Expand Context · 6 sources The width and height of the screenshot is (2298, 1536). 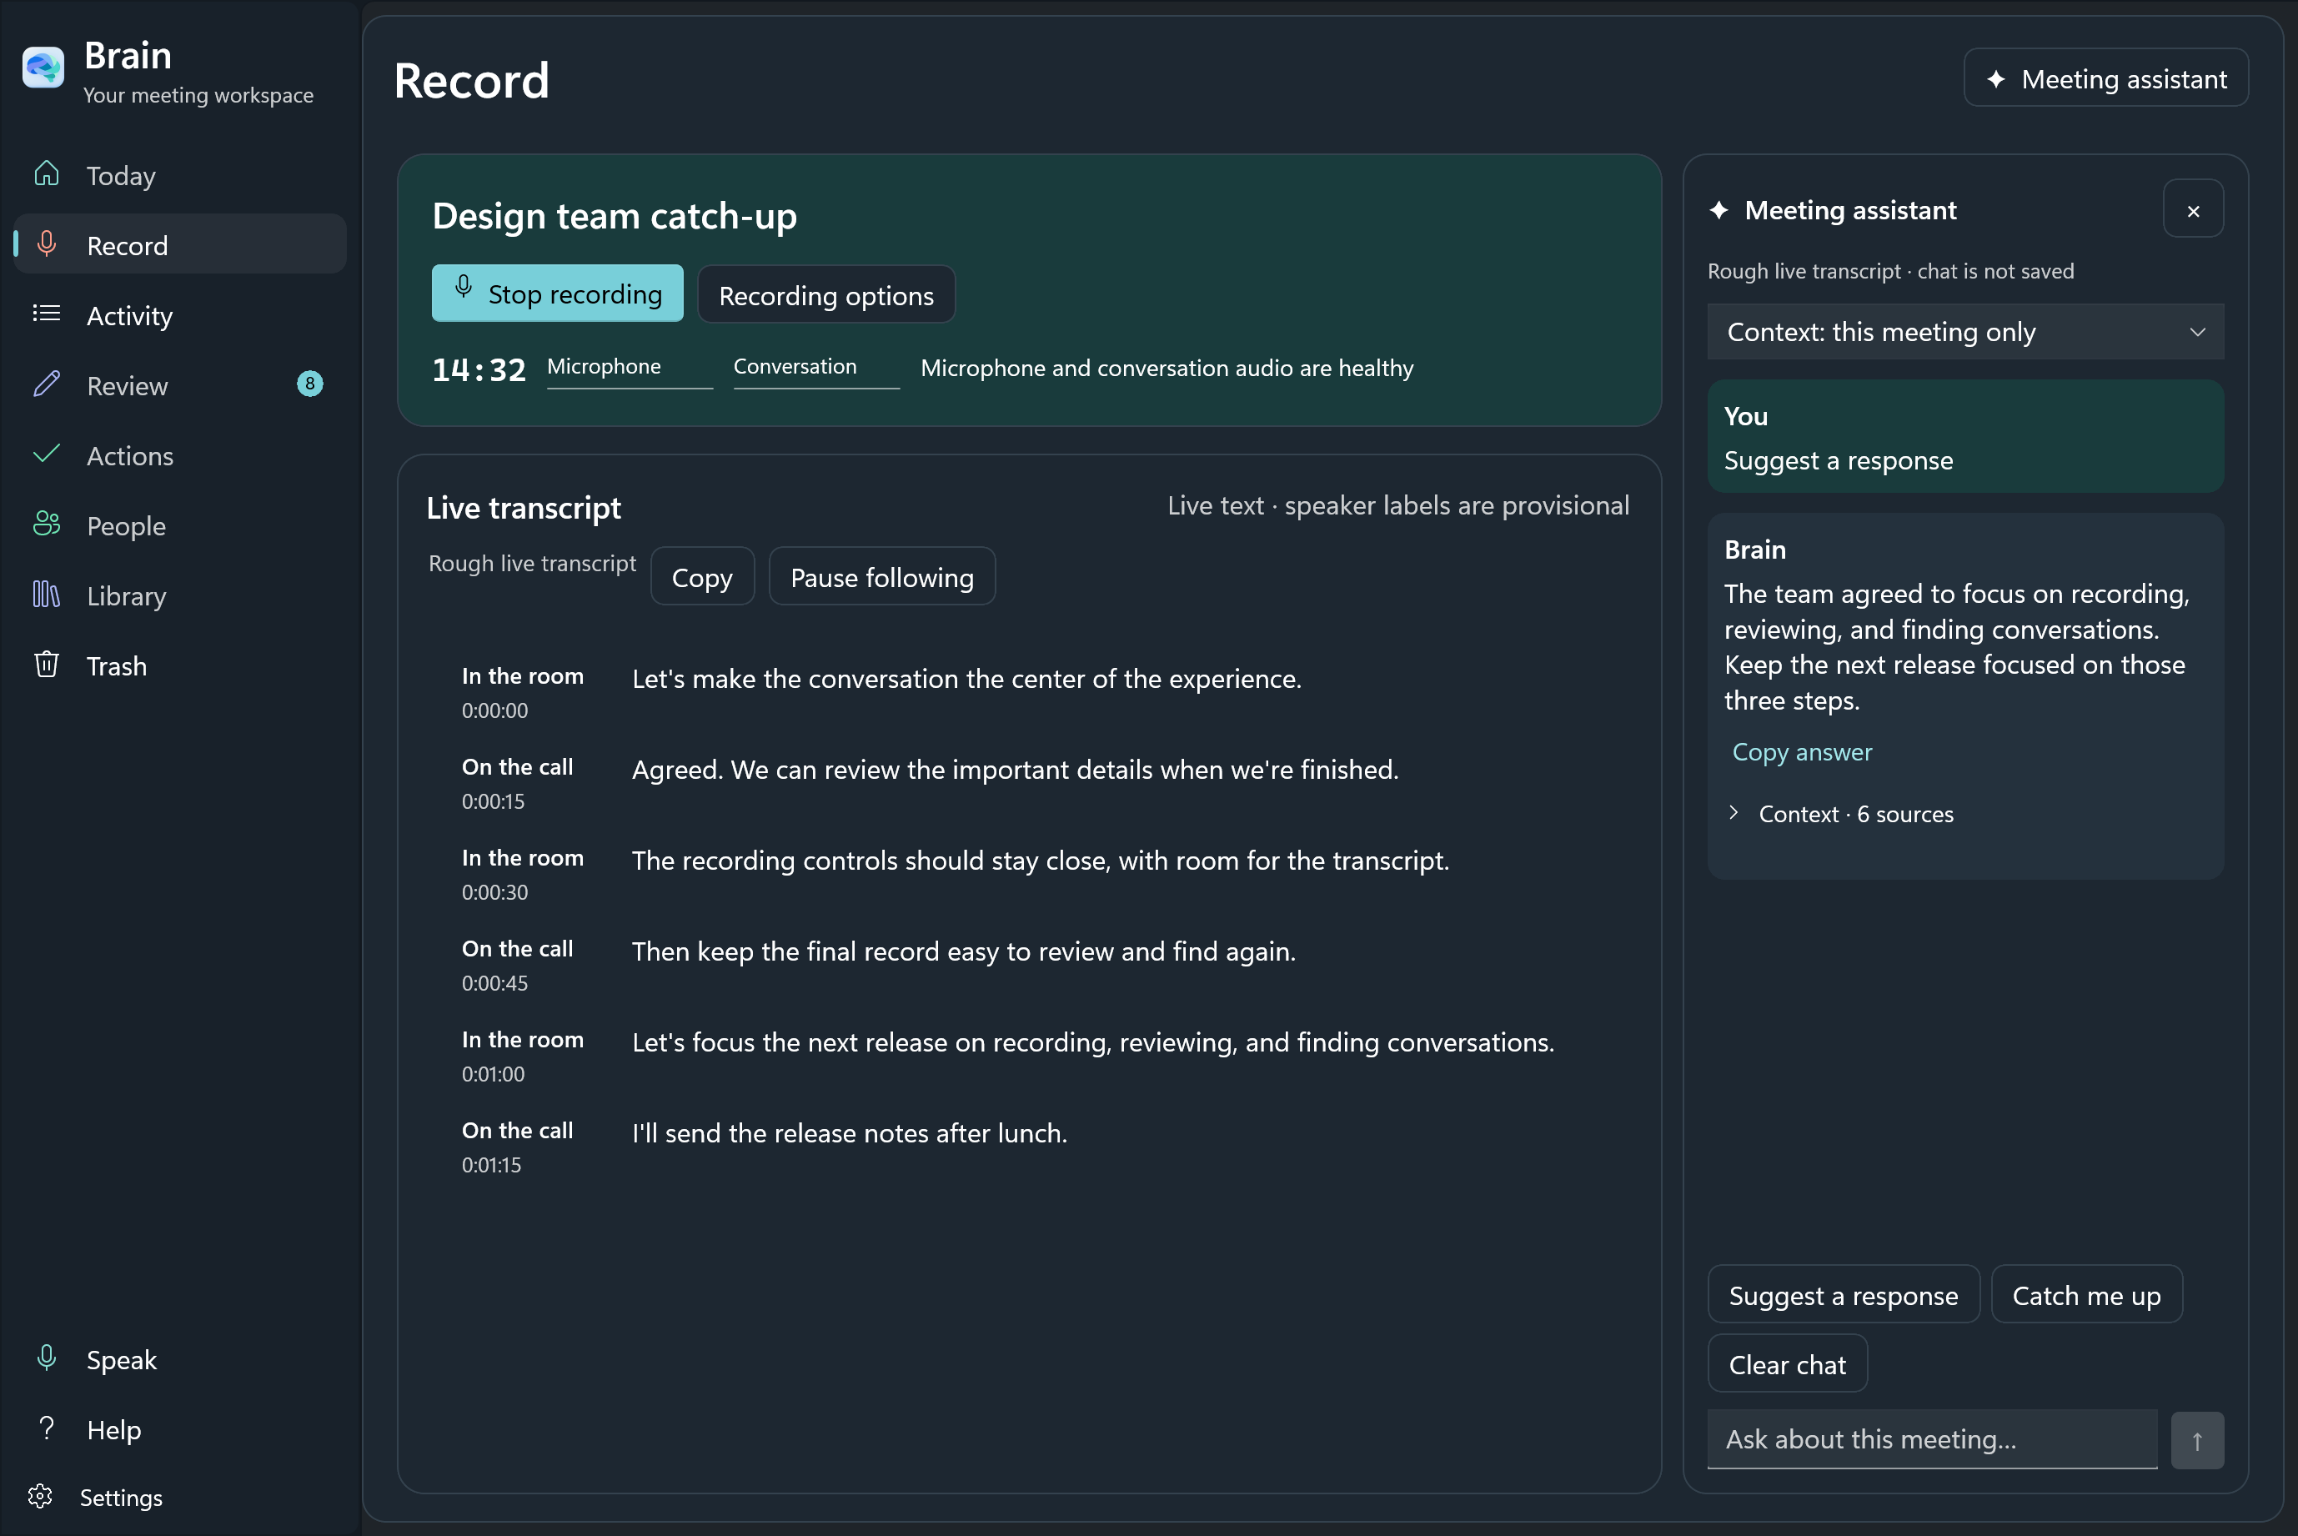pyautogui.click(x=1842, y=814)
